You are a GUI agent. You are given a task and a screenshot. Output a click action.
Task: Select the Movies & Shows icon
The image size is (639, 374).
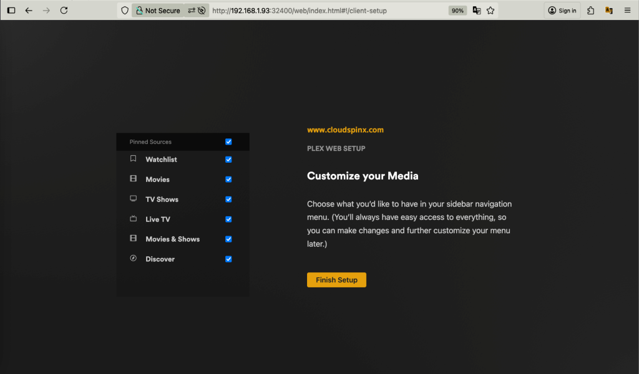point(132,239)
